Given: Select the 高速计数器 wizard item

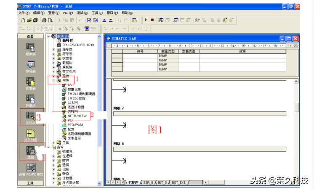Looking at the screenshot, I should point(76,107).
